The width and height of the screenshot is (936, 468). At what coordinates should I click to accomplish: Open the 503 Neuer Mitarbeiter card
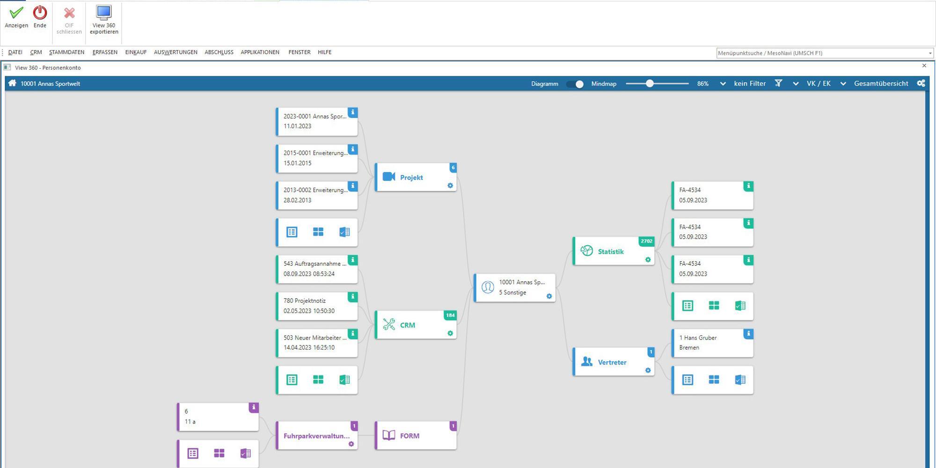click(317, 343)
